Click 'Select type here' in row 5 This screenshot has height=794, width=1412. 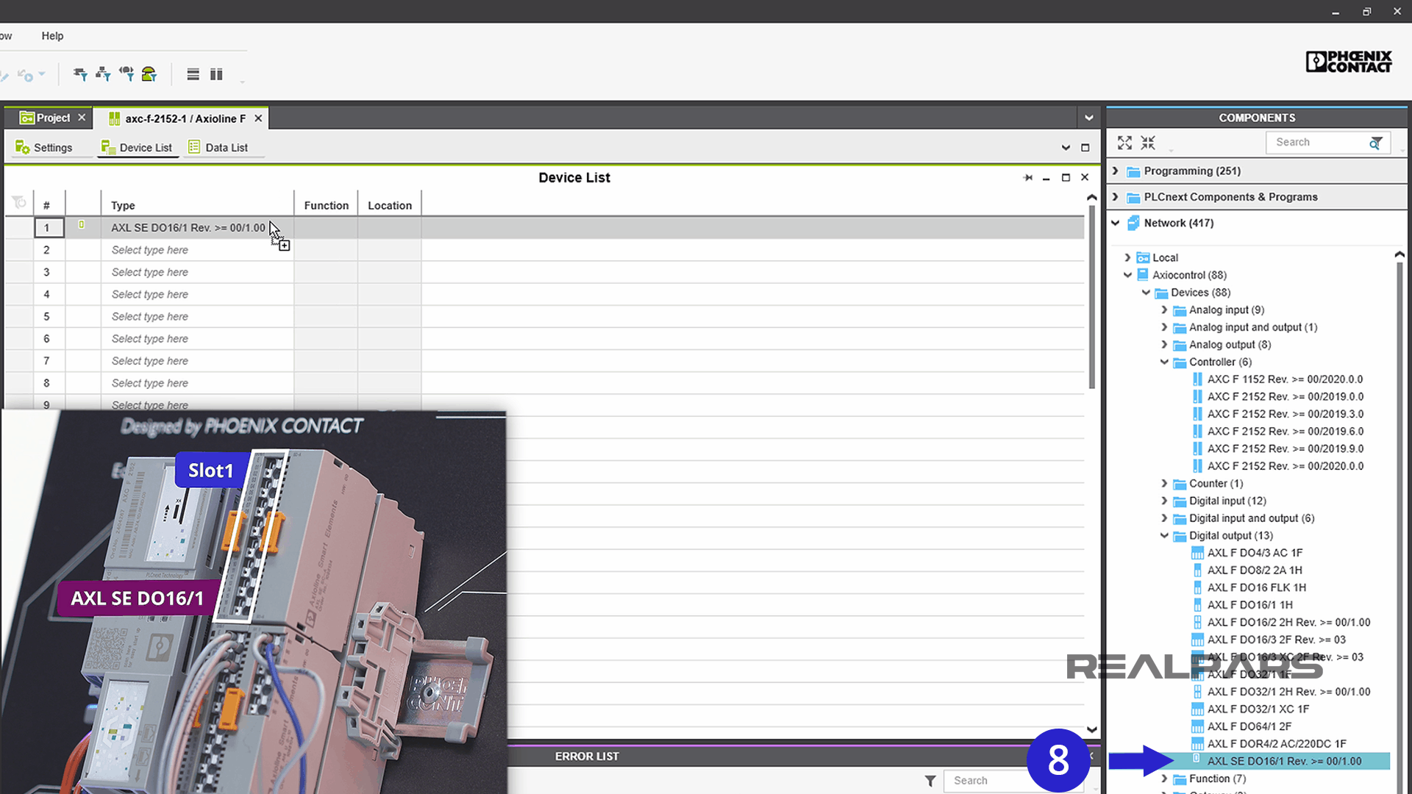click(x=150, y=316)
